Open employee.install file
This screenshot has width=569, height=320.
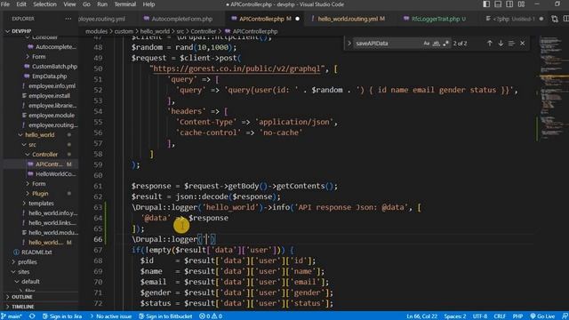tap(50, 96)
